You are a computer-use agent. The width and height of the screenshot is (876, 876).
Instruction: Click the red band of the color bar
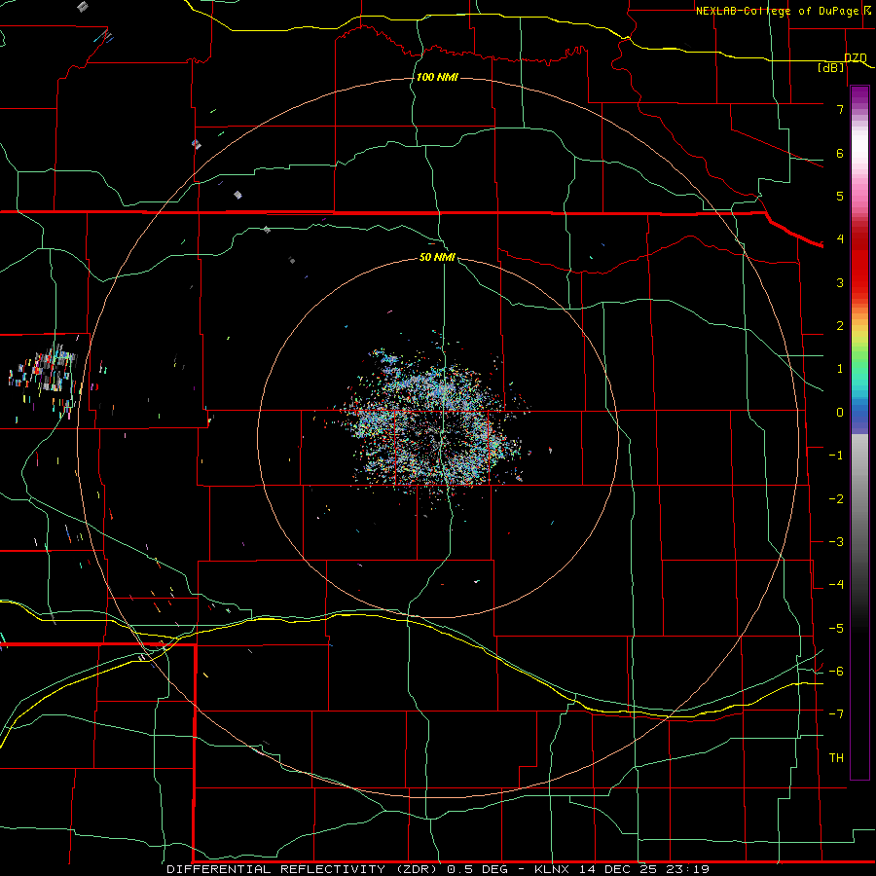(x=859, y=263)
